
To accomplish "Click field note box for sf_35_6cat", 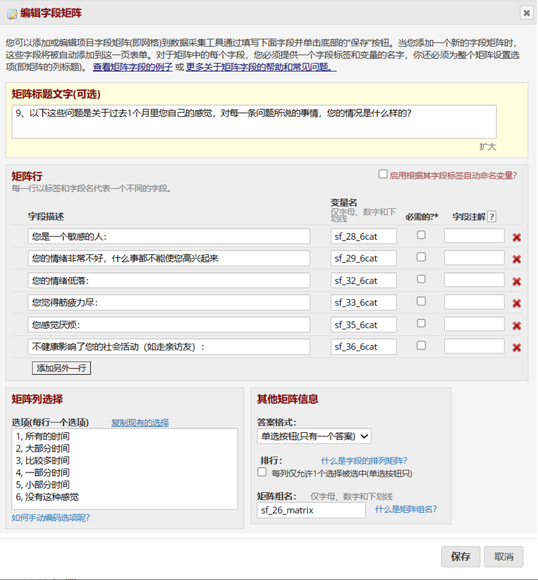I will [474, 324].
